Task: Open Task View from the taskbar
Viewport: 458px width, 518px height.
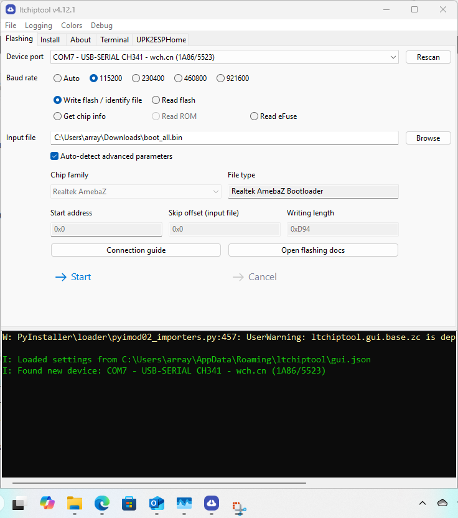Action: coord(19,504)
